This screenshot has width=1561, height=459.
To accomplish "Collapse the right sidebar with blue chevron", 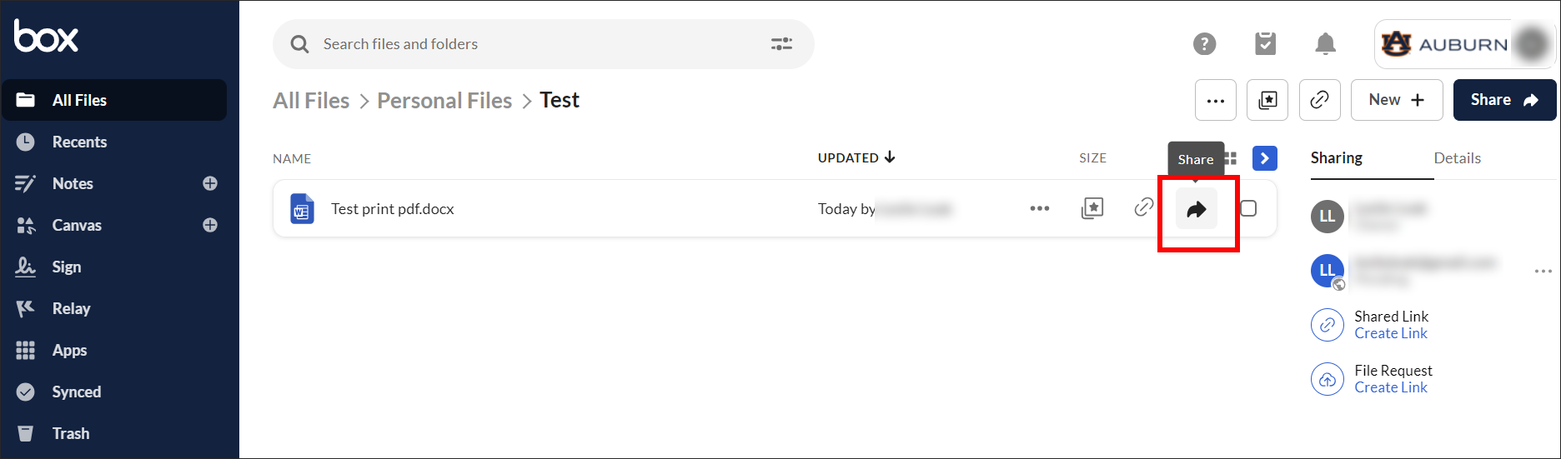I will (1264, 158).
